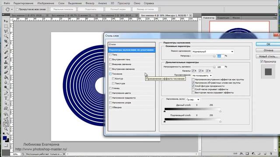Toggle Quick Mask mode icon
The height and width of the screenshot is (157, 280).
pos(6,145)
